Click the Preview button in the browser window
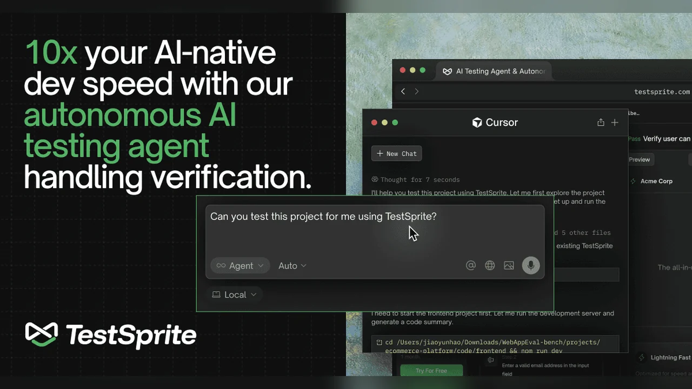This screenshot has width=692, height=389. [640, 159]
